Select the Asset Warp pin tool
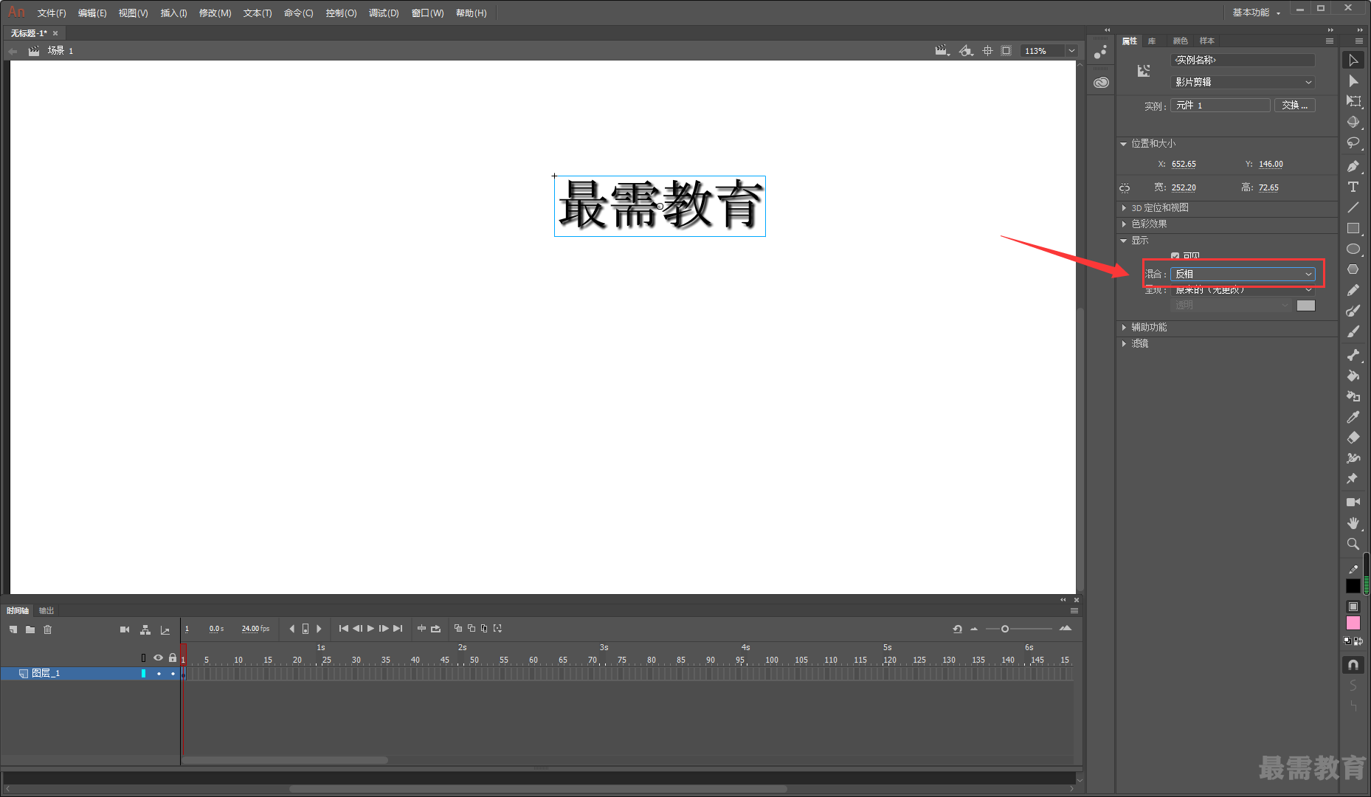Image resolution: width=1371 pixels, height=797 pixels. [x=1353, y=479]
